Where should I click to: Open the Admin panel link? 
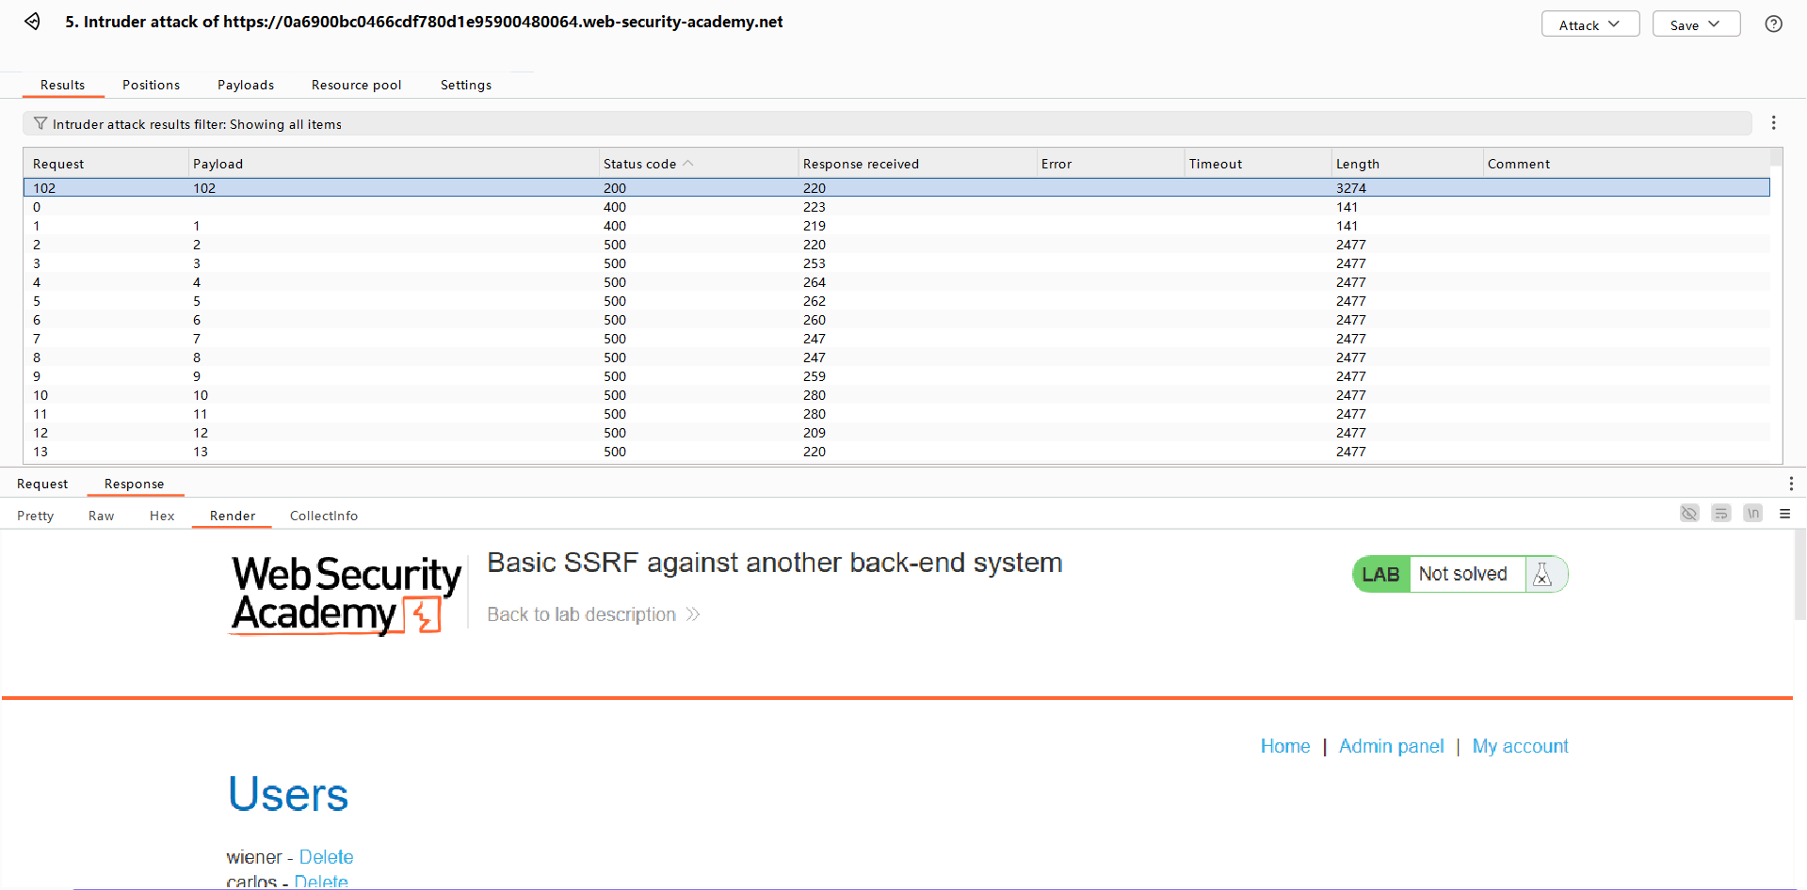pyautogui.click(x=1391, y=746)
